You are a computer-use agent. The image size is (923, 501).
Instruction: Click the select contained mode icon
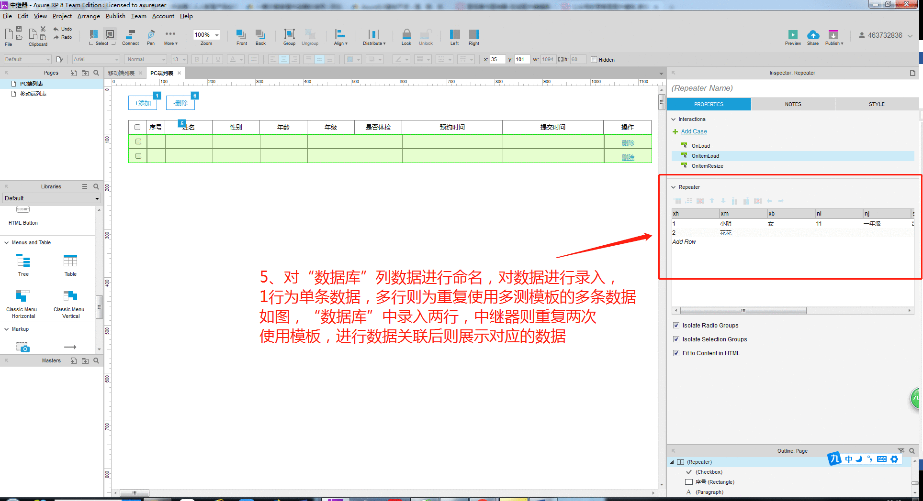(x=110, y=34)
